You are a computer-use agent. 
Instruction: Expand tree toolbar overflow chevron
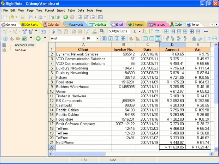click(36, 30)
